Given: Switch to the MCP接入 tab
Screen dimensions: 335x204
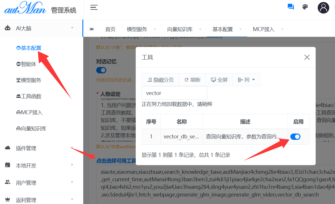Looking at the screenshot, I should [x=263, y=29].
